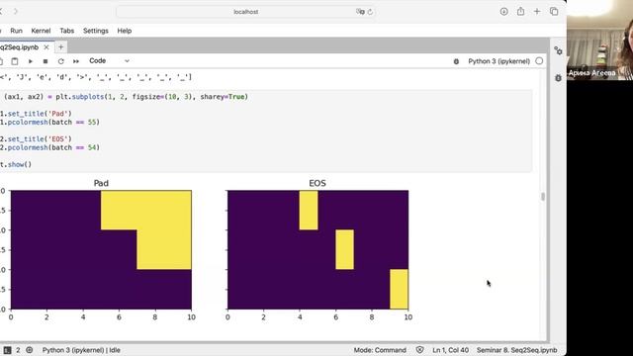633x356 pixels.
Task: Close the Seq2Seq.ipynb notebook tab
Action: point(46,47)
